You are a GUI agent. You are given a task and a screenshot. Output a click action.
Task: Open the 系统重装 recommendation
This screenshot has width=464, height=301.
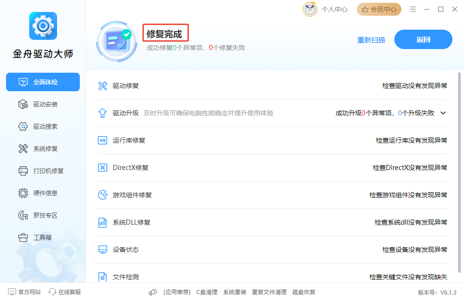tap(235, 292)
